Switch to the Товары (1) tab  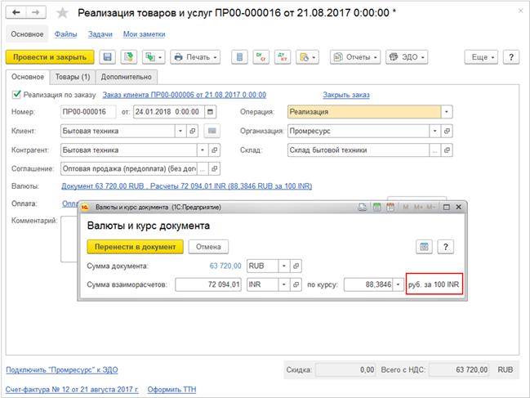73,77
